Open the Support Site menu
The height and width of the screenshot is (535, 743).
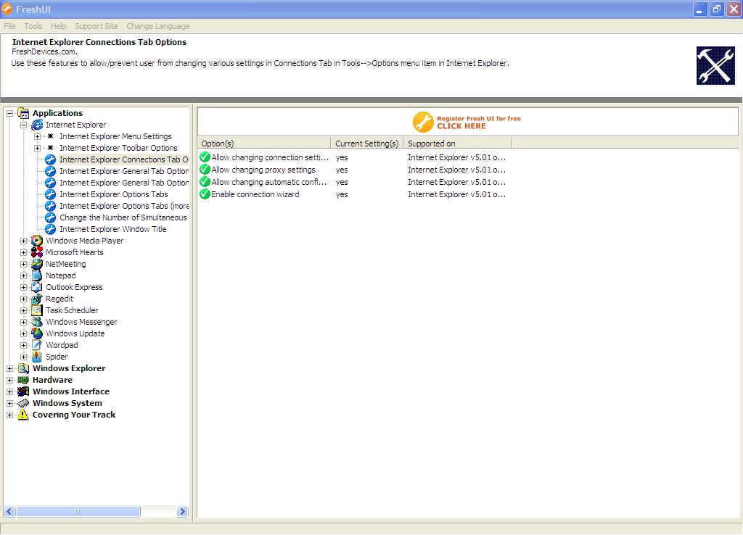pos(97,26)
